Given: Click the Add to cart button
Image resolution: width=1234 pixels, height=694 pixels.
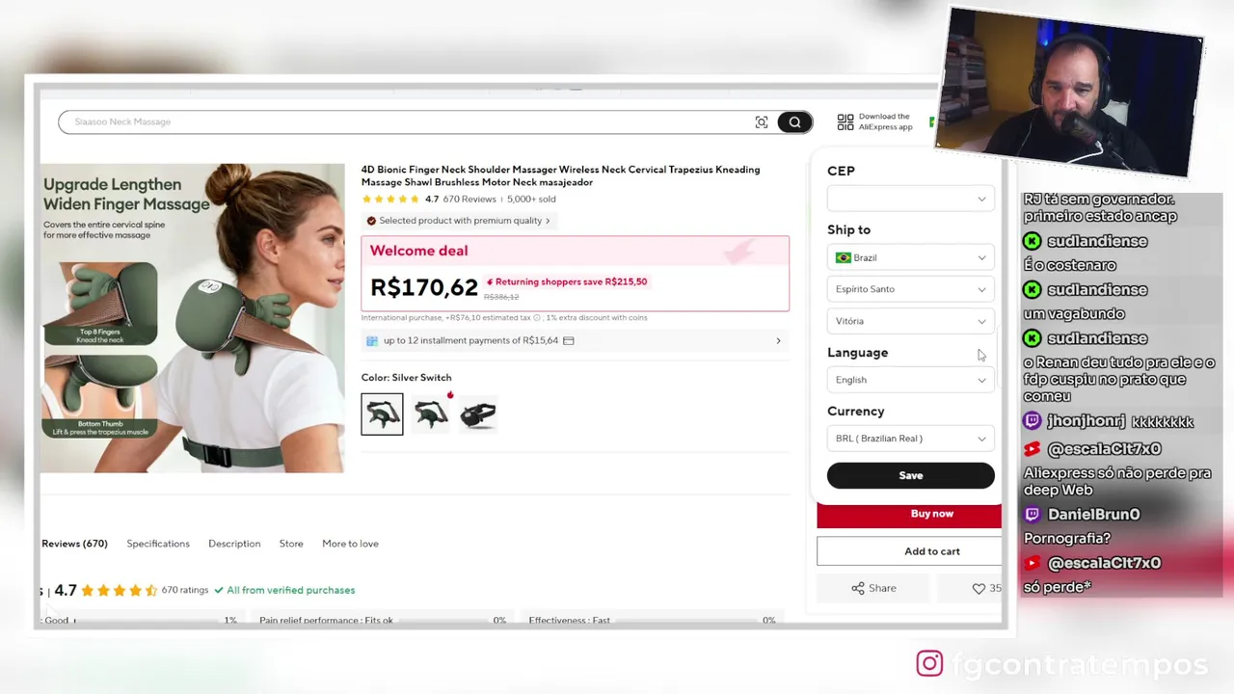Looking at the screenshot, I should 909,551.
